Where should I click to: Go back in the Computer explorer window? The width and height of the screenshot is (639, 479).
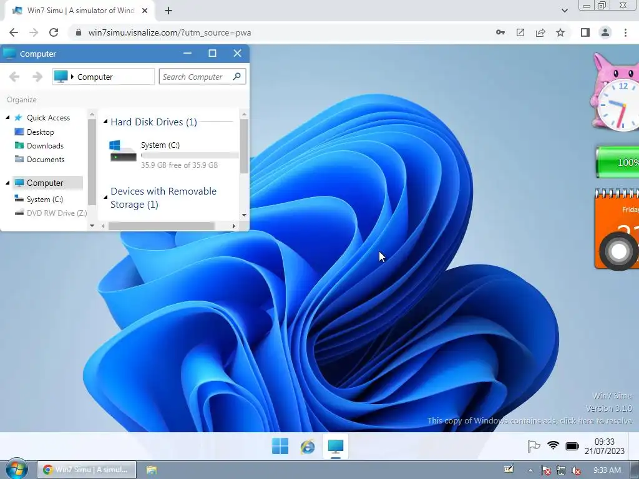(14, 77)
